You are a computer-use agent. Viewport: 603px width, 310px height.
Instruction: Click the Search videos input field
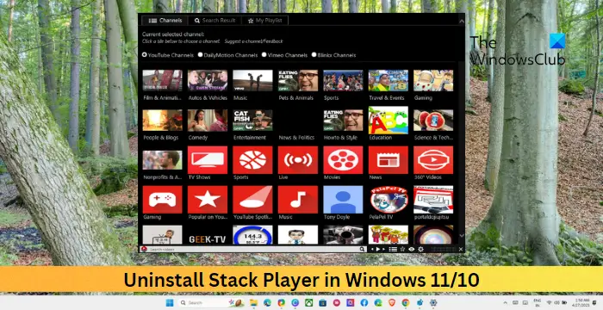[254, 249]
